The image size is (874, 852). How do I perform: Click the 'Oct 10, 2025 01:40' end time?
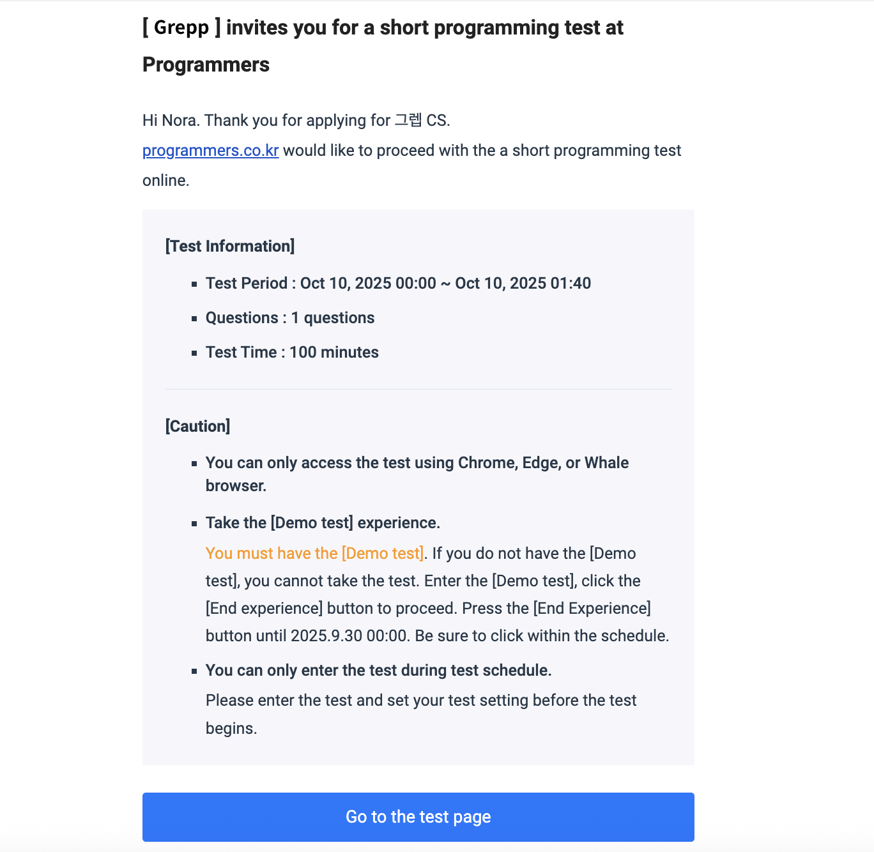pos(523,284)
